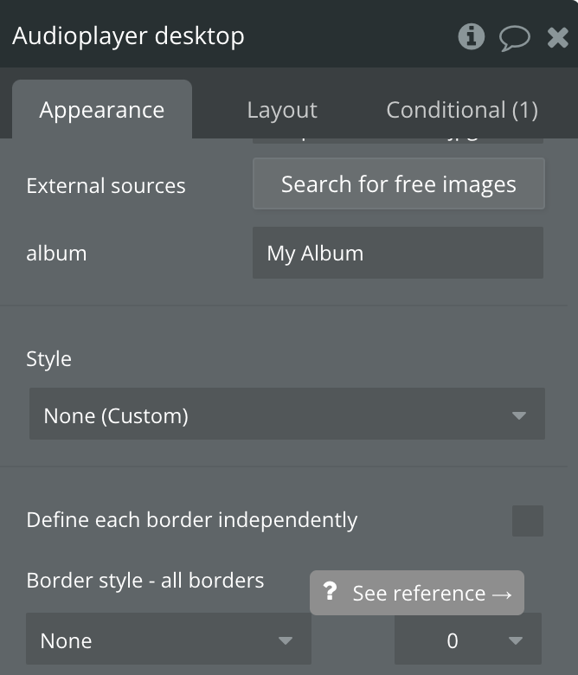Viewport: 578px width, 675px height.
Task: Switch to the Layout tab
Action: point(282,110)
